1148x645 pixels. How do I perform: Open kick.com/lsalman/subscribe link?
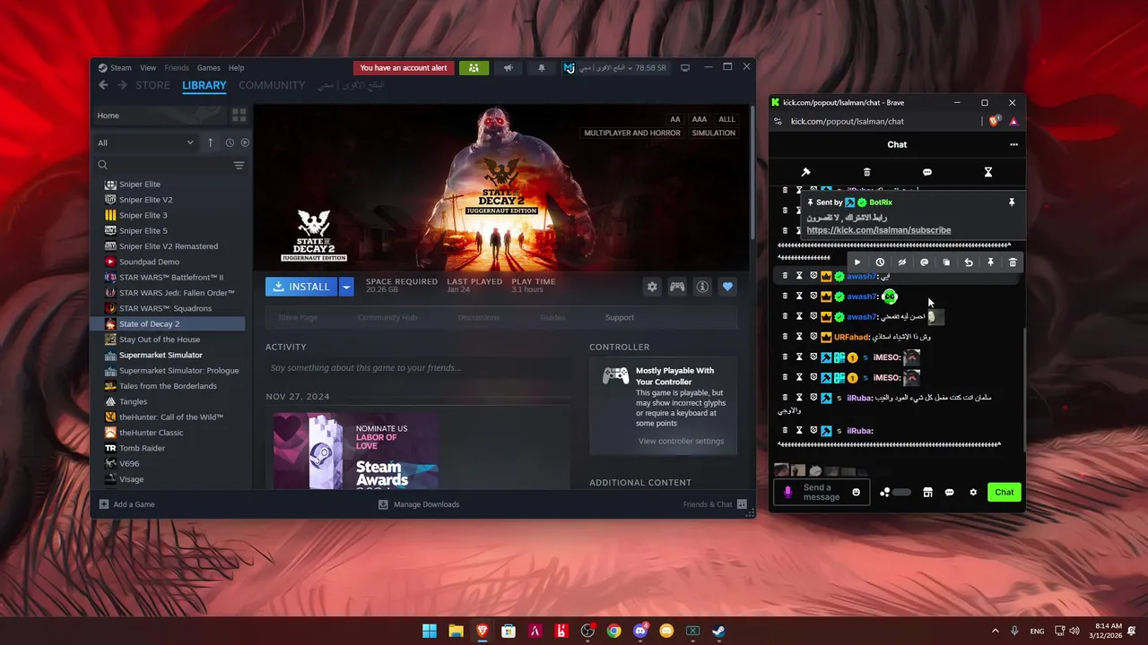tap(878, 230)
